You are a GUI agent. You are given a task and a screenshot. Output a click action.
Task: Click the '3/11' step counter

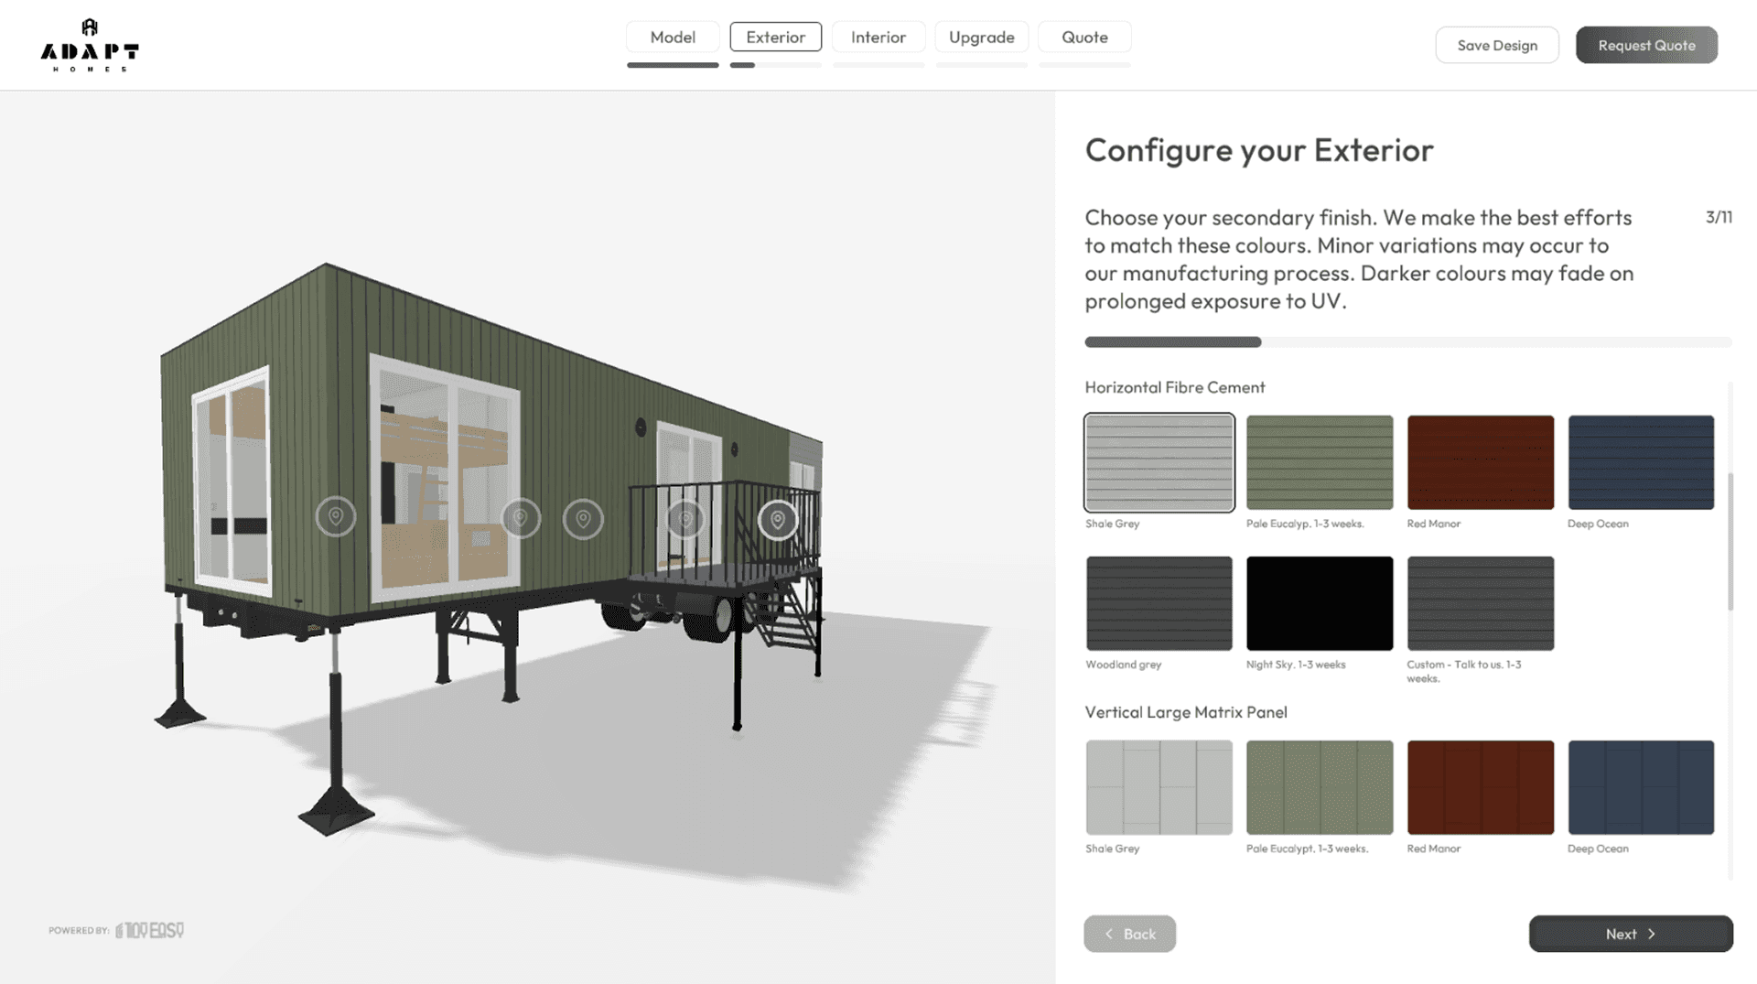click(1719, 217)
